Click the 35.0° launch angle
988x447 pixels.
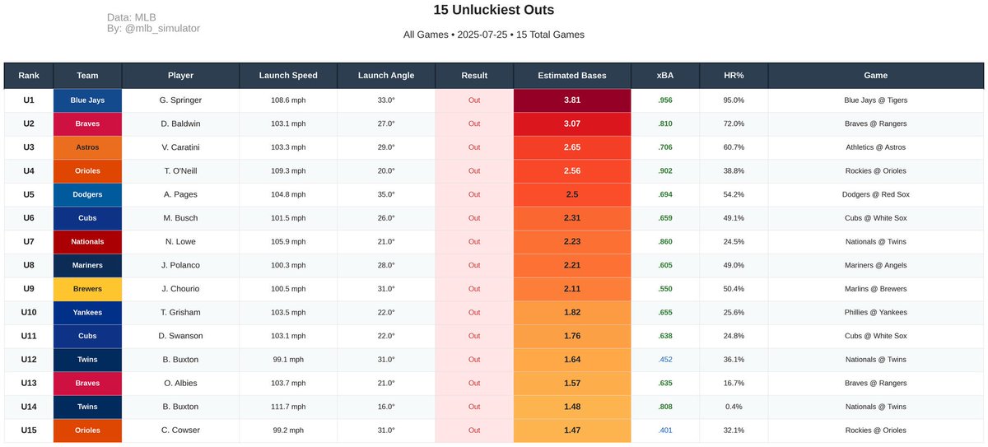pyautogui.click(x=386, y=194)
